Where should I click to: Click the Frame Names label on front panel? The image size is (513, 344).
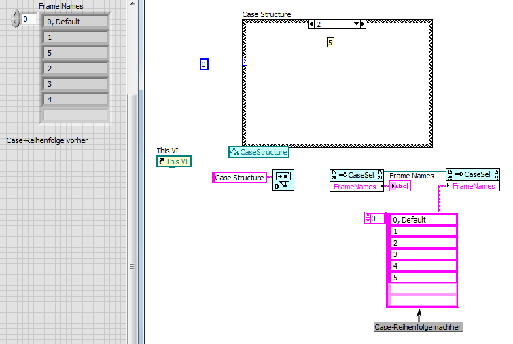61,6
